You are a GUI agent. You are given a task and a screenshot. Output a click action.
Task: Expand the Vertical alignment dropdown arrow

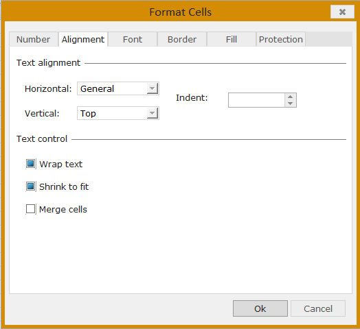pos(152,113)
